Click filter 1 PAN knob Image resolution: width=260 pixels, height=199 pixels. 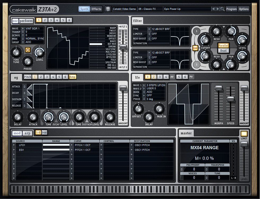point(231,31)
